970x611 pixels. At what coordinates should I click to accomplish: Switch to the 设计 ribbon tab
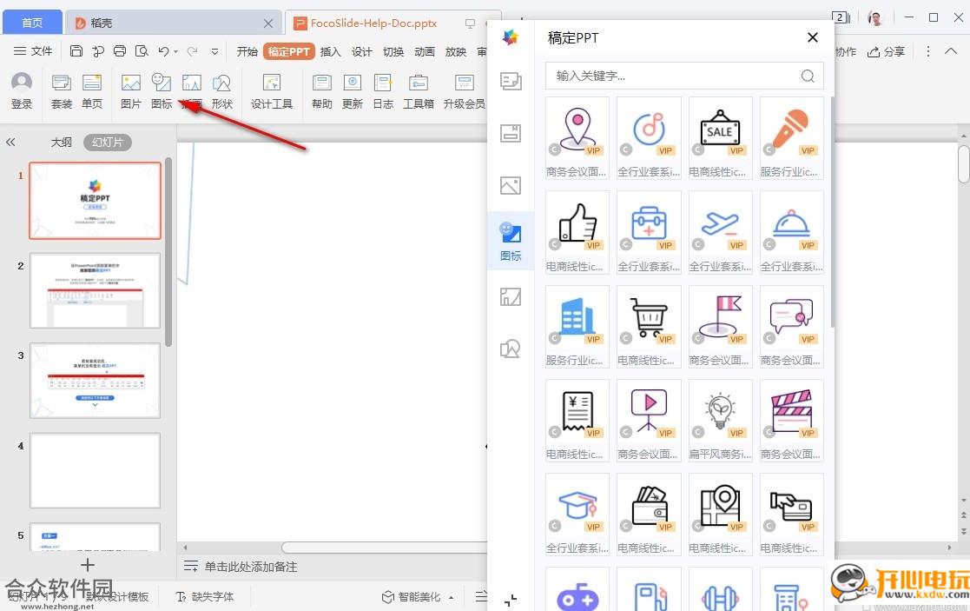pos(362,51)
